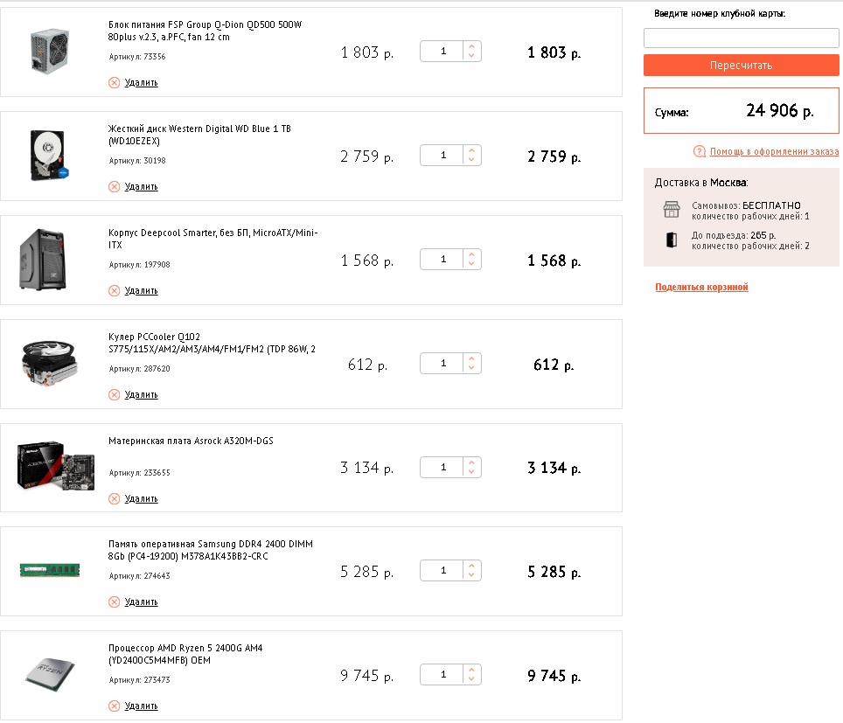
Task: Increase quantity of Samsung DDR4 memory
Action: tap(471, 566)
